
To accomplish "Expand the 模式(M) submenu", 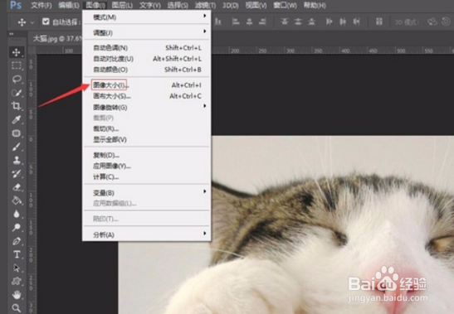I will coord(147,17).
